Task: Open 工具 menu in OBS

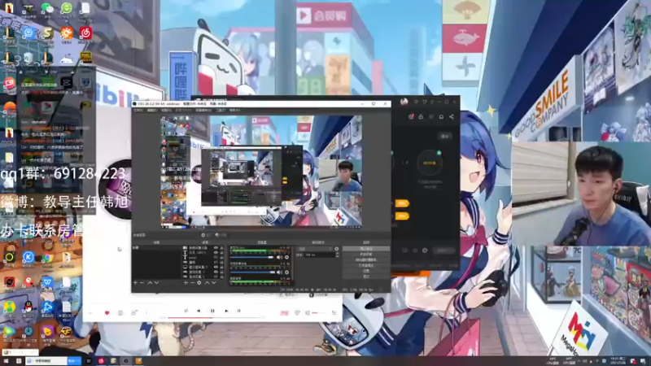Action: click(221, 111)
